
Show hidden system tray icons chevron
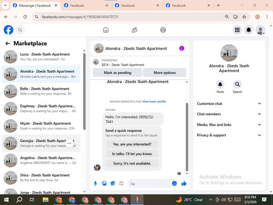tap(211, 200)
